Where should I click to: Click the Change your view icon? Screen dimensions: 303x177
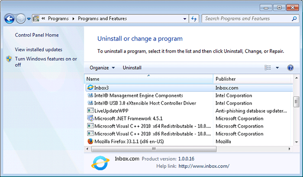click(x=268, y=68)
